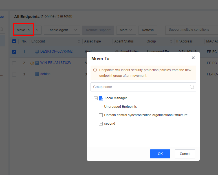Click the sort arrows on Group column
The image size is (218, 175).
pos(171,41)
